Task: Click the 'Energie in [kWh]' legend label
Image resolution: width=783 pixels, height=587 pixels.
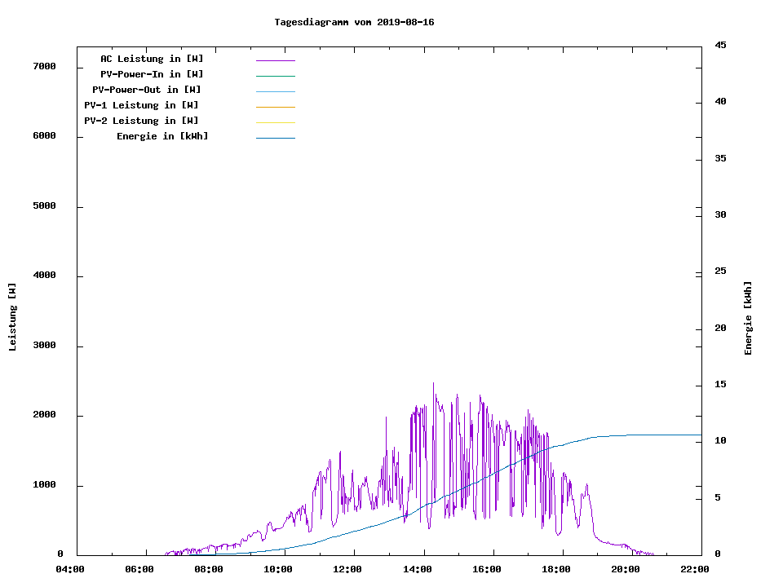Action: [x=162, y=136]
